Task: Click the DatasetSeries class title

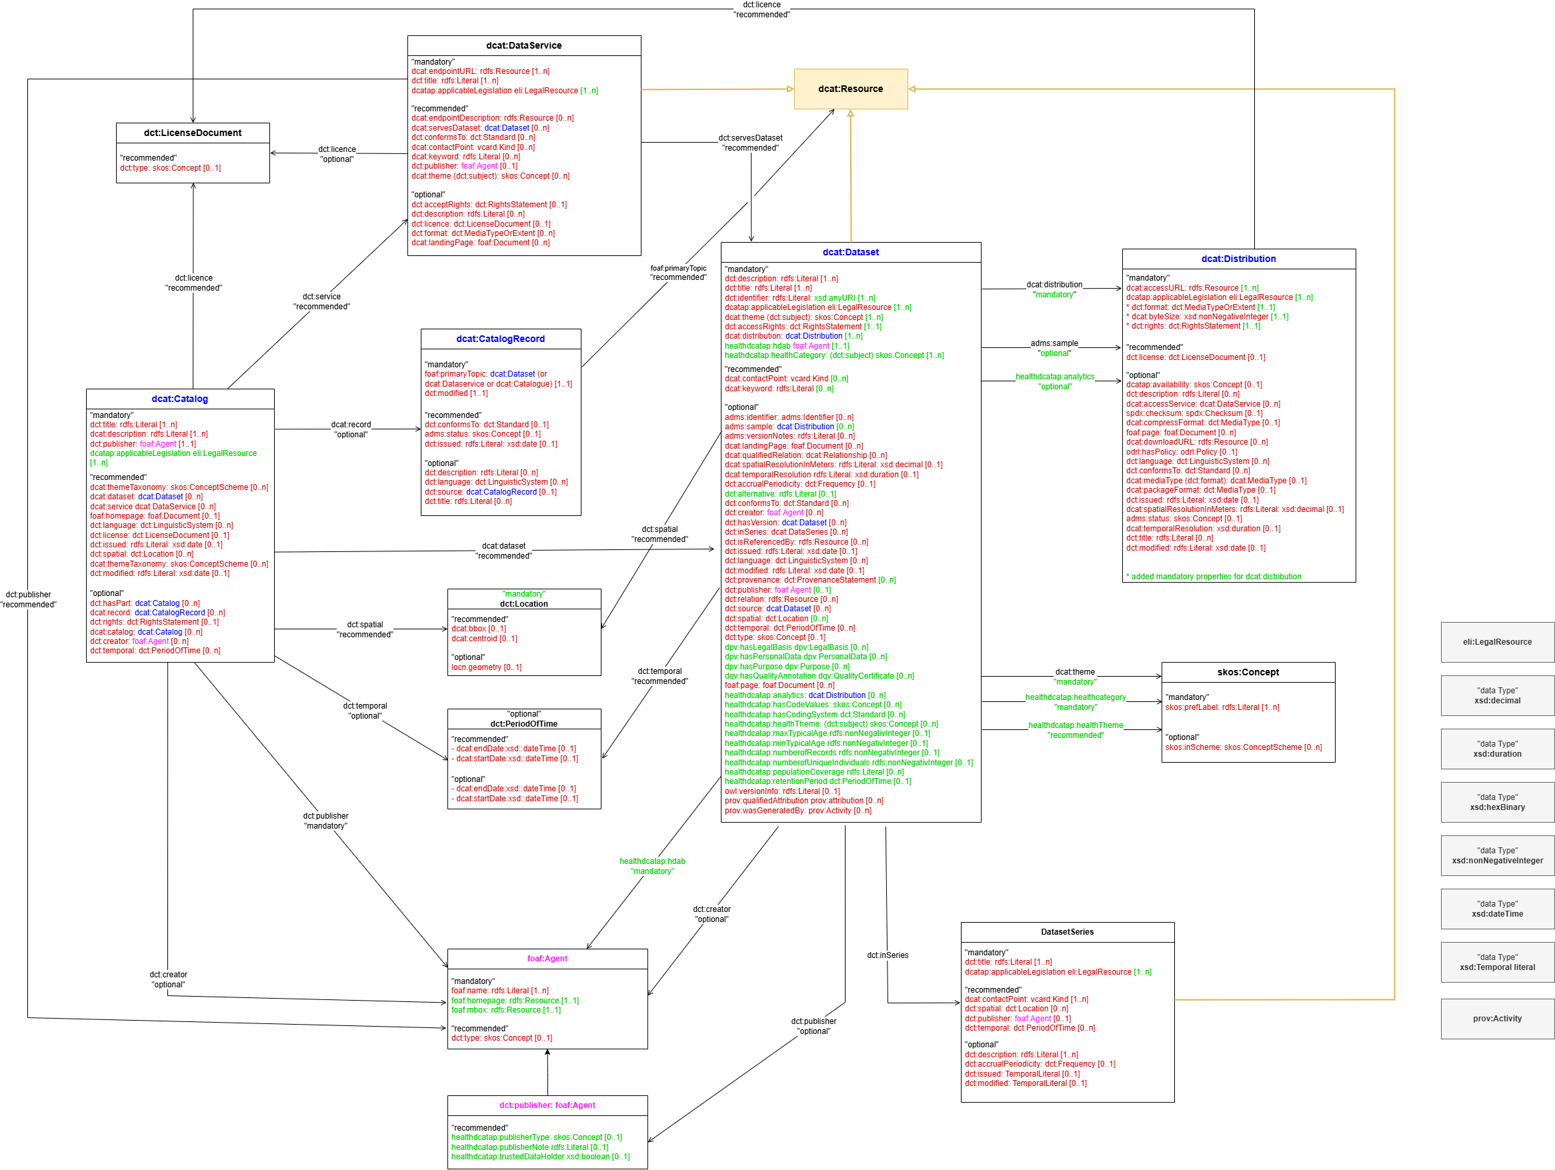Action: pos(1067,932)
